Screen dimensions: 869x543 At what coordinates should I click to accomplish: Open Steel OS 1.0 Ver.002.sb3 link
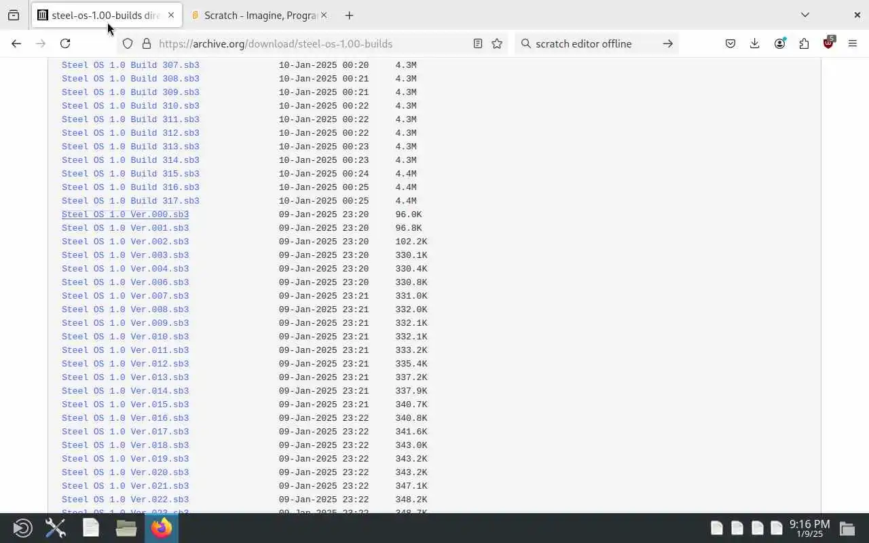[x=125, y=242]
